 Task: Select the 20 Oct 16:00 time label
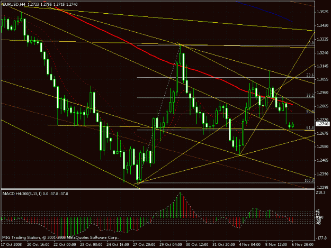[39, 245]
